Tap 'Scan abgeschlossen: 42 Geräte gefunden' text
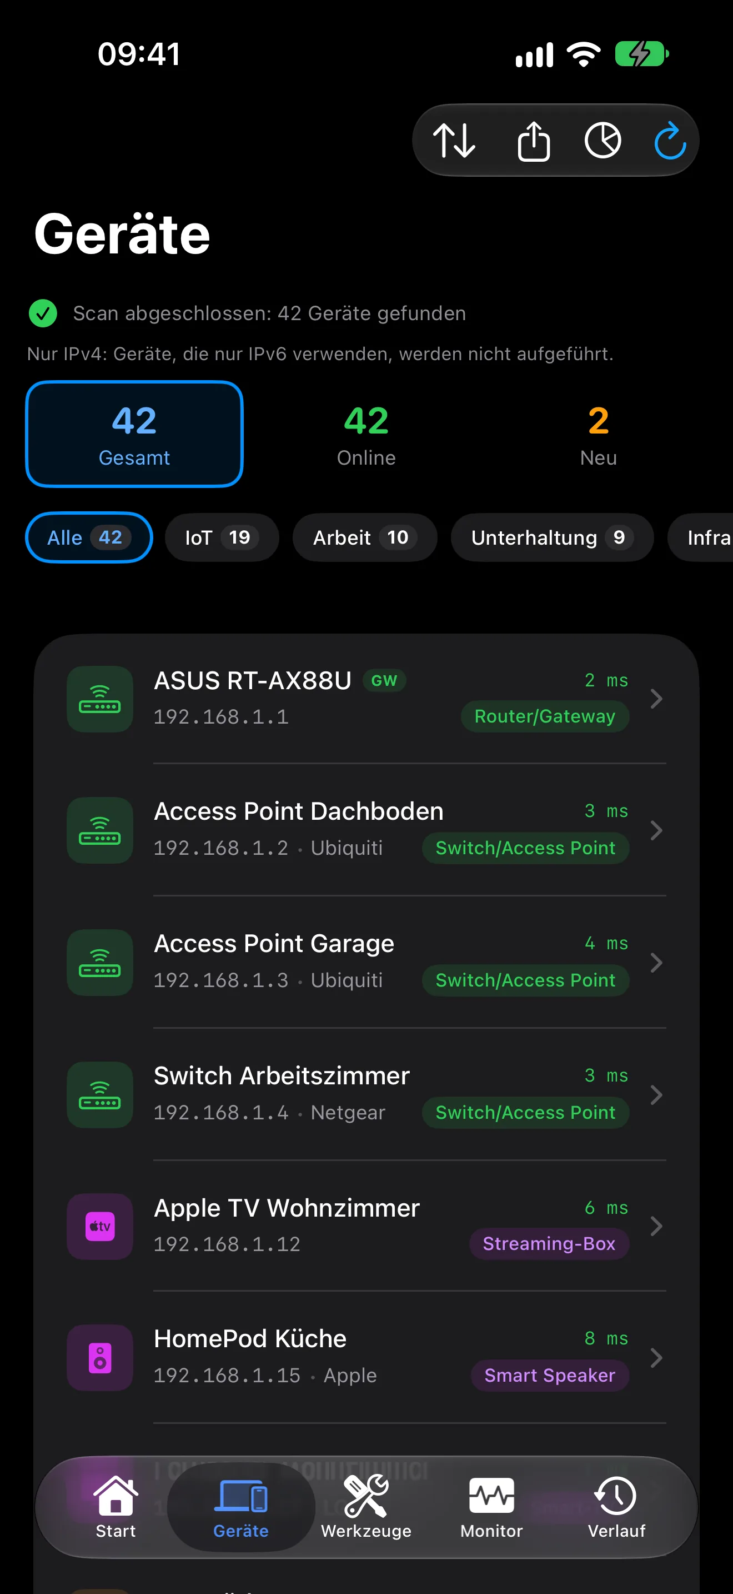The width and height of the screenshot is (733, 1594). point(269,313)
